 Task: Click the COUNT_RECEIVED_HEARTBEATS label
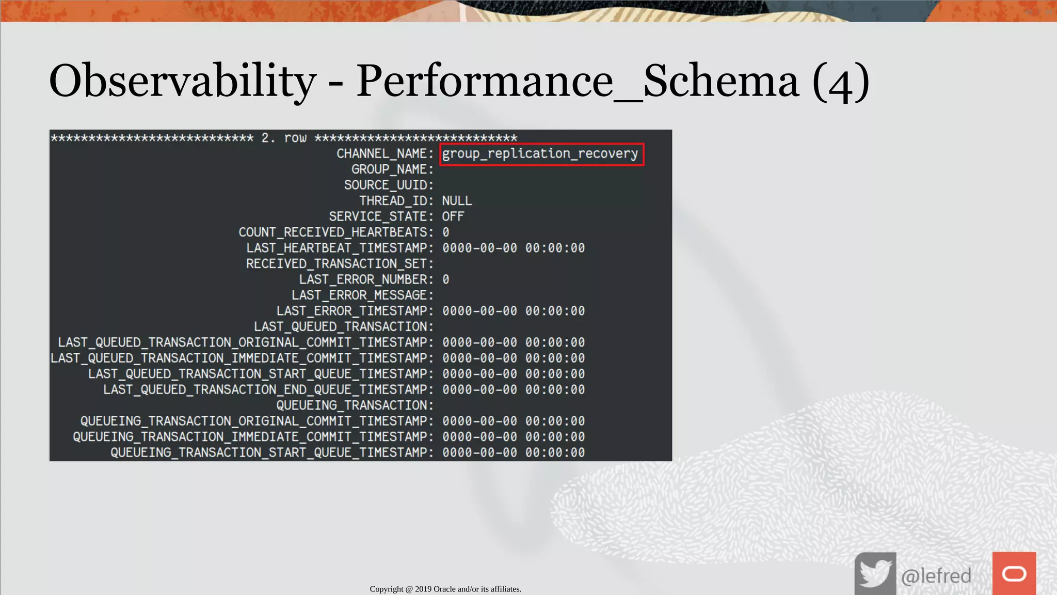point(336,232)
